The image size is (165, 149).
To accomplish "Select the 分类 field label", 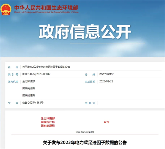I will pyautogui.click(x=90, y=74).
